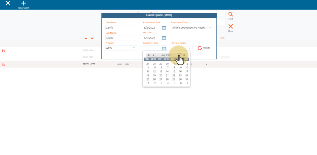Click the orange up arrow sort icon
This screenshot has height=155, width=317.
click(x=86, y=38)
